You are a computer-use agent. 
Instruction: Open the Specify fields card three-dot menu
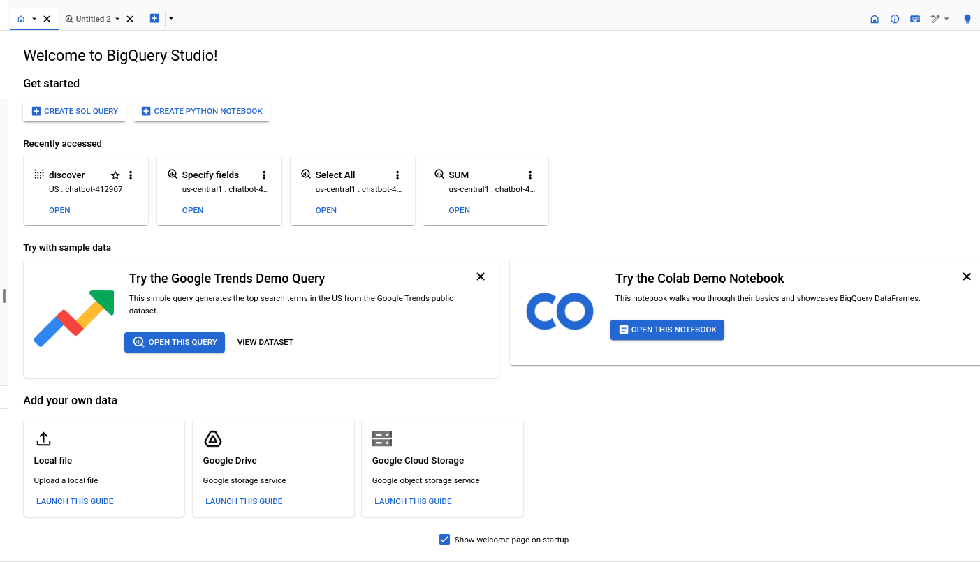point(264,175)
